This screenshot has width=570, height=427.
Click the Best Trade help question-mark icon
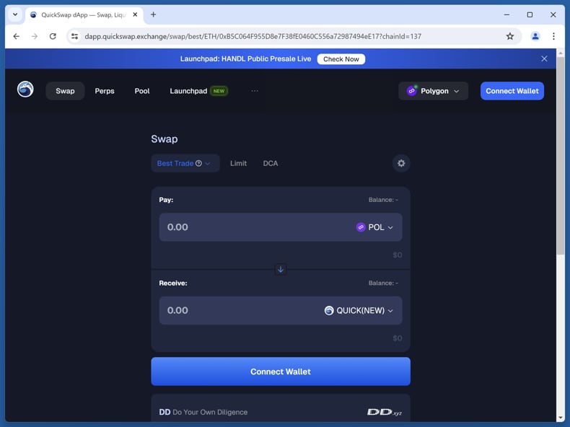click(198, 163)
